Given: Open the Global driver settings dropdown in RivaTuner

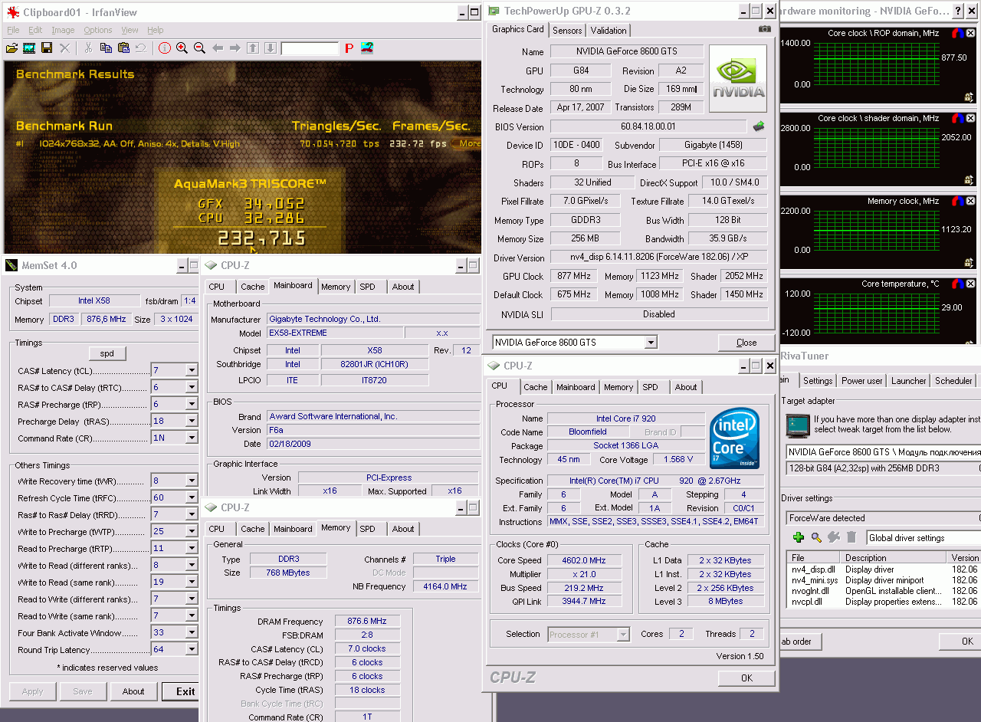Looking at the screenshot, I should tap(924, 538).
